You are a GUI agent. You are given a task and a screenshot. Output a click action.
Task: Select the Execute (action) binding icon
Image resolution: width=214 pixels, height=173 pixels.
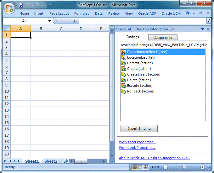pos(123,86)
